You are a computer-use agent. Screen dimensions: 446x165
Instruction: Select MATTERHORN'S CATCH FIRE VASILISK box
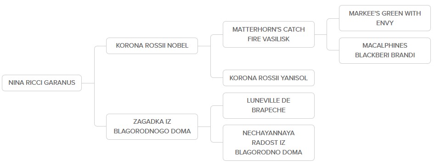pyautogui.click(x=269, y=34)
